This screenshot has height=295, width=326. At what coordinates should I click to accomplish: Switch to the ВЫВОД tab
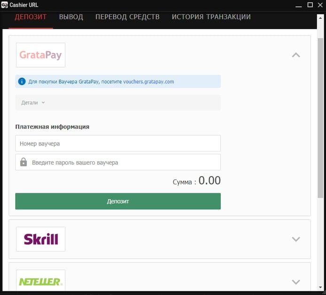tap(71, 17)
